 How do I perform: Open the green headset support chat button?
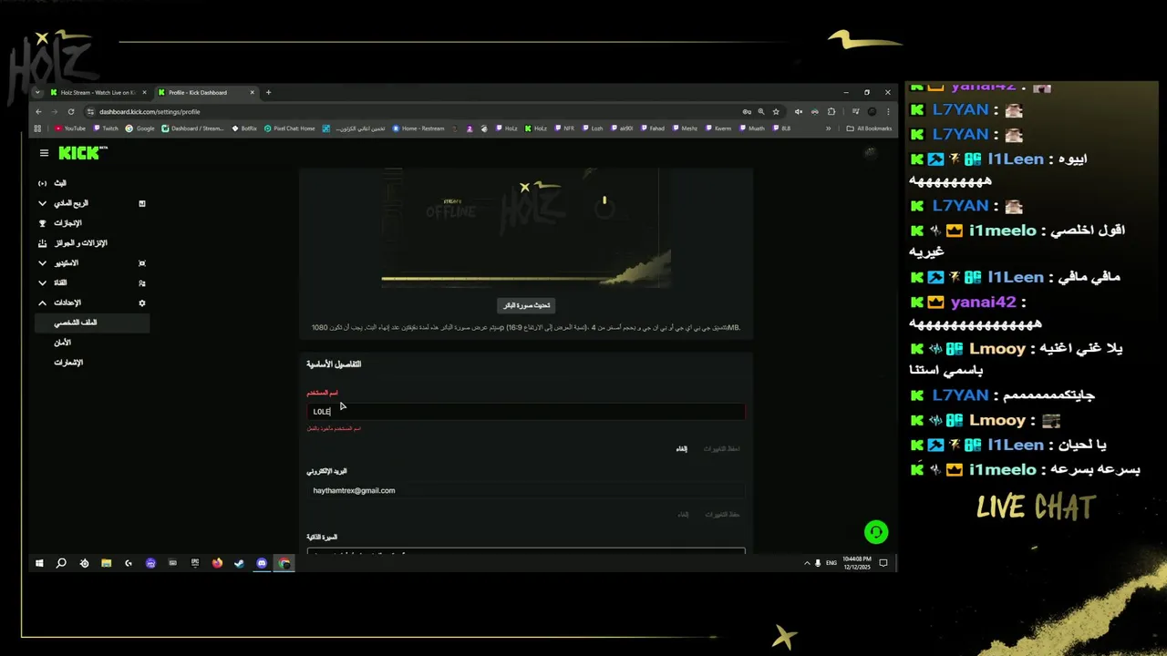(876, 532)
